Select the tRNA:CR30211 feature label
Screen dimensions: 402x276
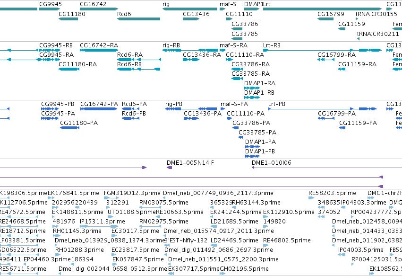[x=378, y=34]
